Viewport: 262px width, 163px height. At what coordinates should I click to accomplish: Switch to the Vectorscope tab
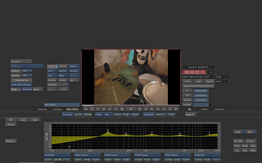pos(42,109)
